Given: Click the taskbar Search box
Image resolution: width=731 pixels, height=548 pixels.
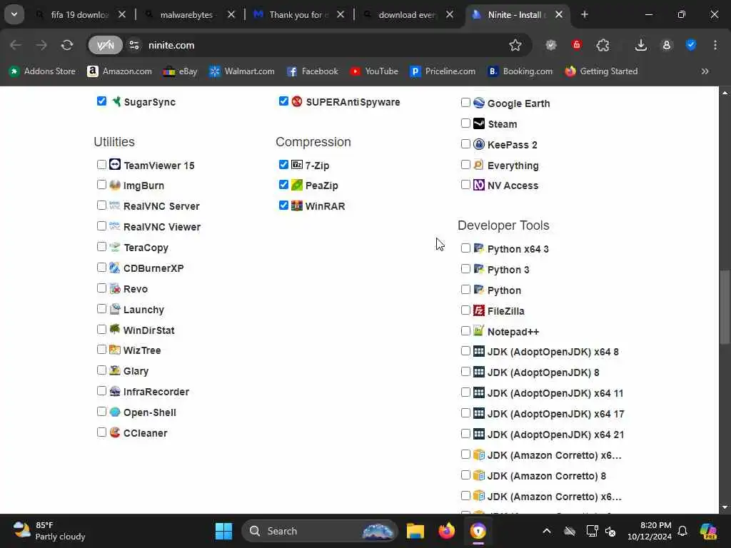Looking at the screenshot, I should coord(320,531).
